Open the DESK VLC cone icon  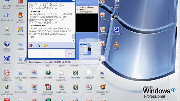[116, 45]
